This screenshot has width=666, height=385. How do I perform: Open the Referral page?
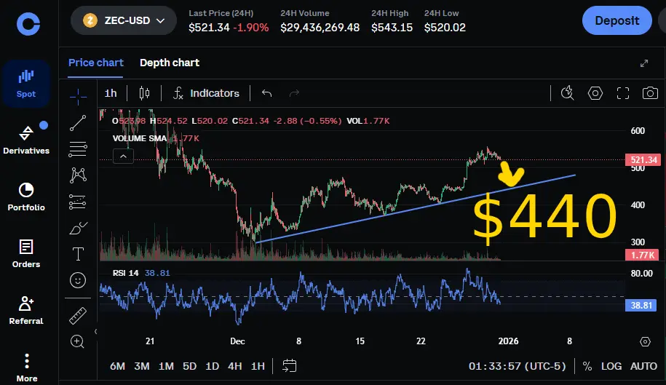26,310
